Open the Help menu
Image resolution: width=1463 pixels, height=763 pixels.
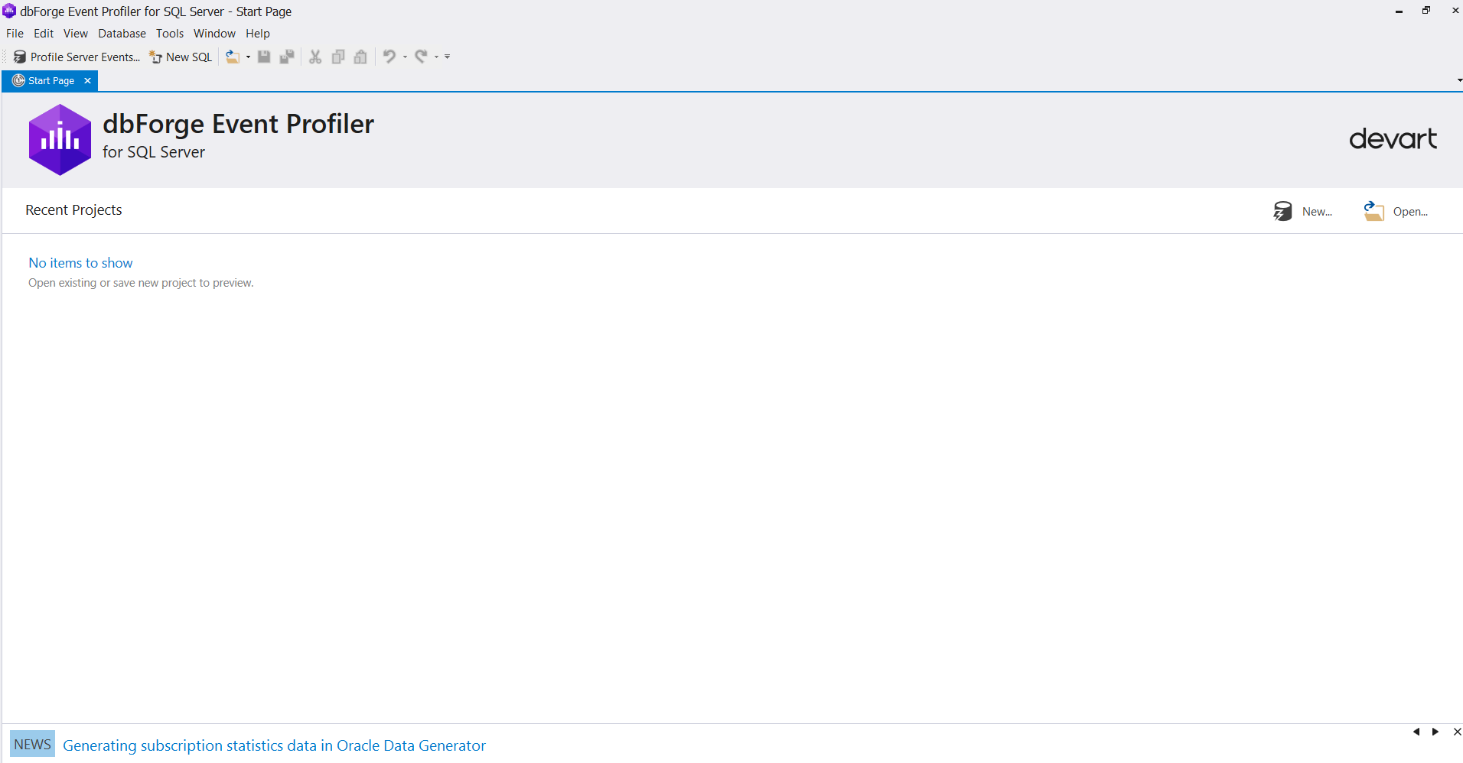click(x=258, y=34)
